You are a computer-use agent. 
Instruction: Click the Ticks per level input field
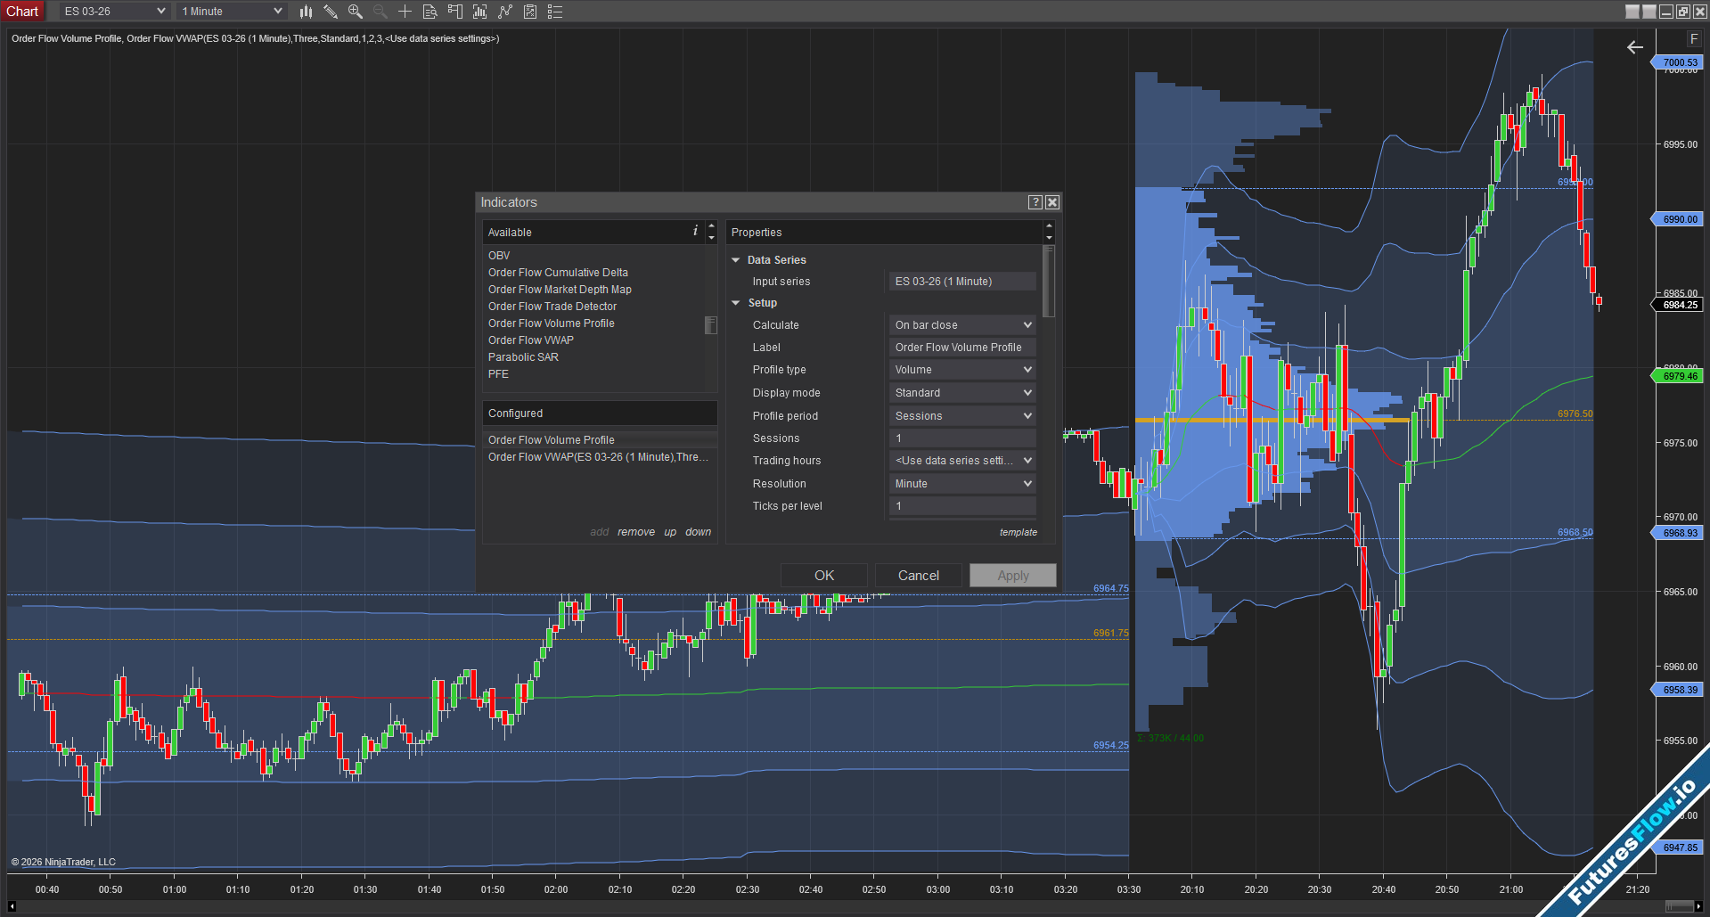click(962, 506)
